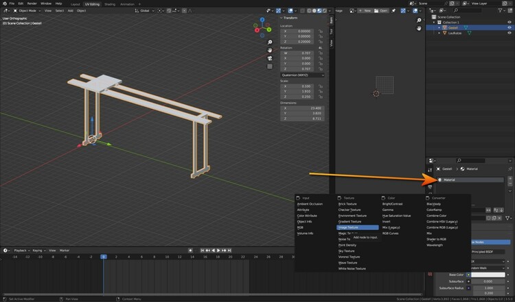Click the New image button
The width and height of the screenshot is (515, 302).
pos(367,11)
